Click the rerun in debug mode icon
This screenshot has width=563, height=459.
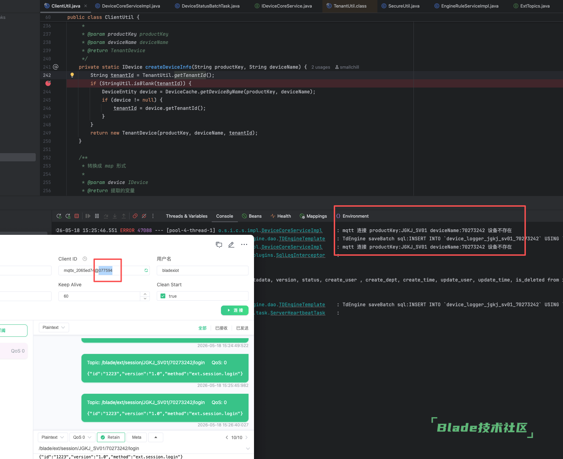tap(68, 216)
